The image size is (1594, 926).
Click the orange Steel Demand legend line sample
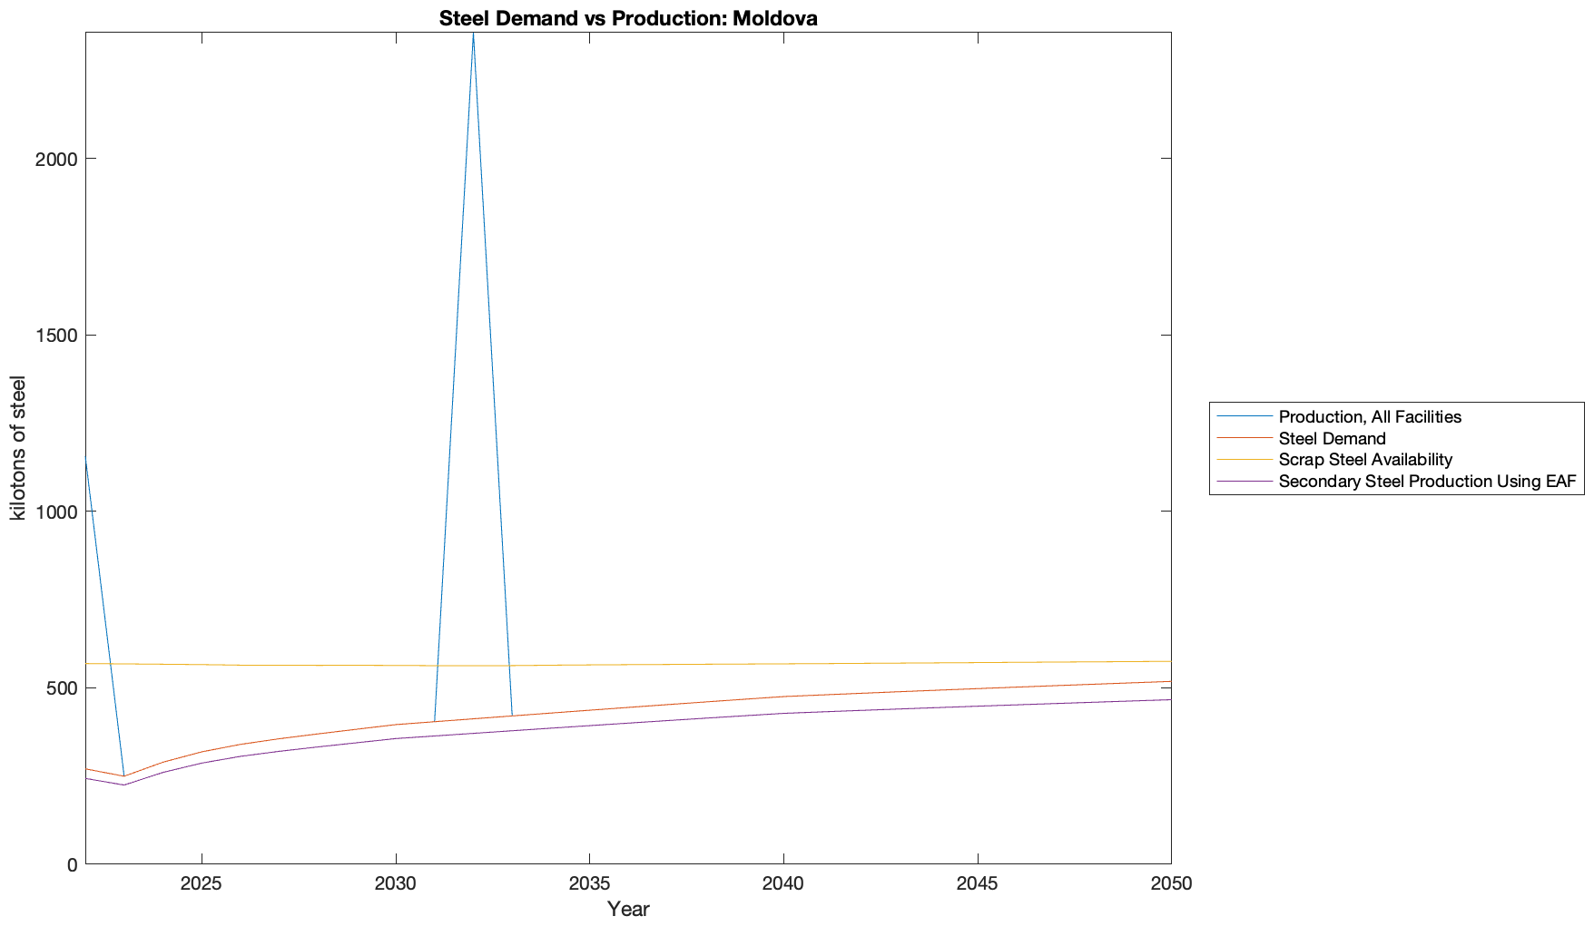[x=1244, y=439]
